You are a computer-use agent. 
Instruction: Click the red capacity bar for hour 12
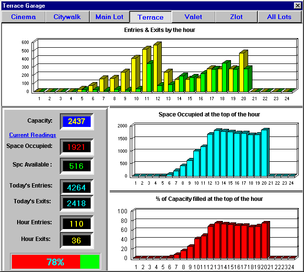click(x=210, y=242)
